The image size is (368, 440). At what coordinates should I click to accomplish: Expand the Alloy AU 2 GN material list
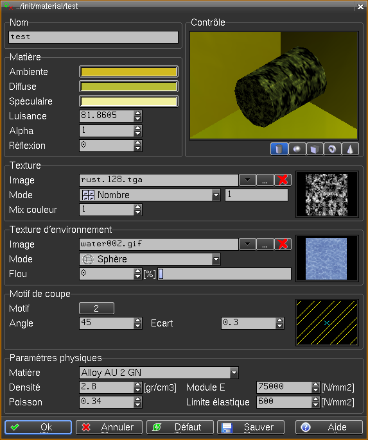(234, 373)
